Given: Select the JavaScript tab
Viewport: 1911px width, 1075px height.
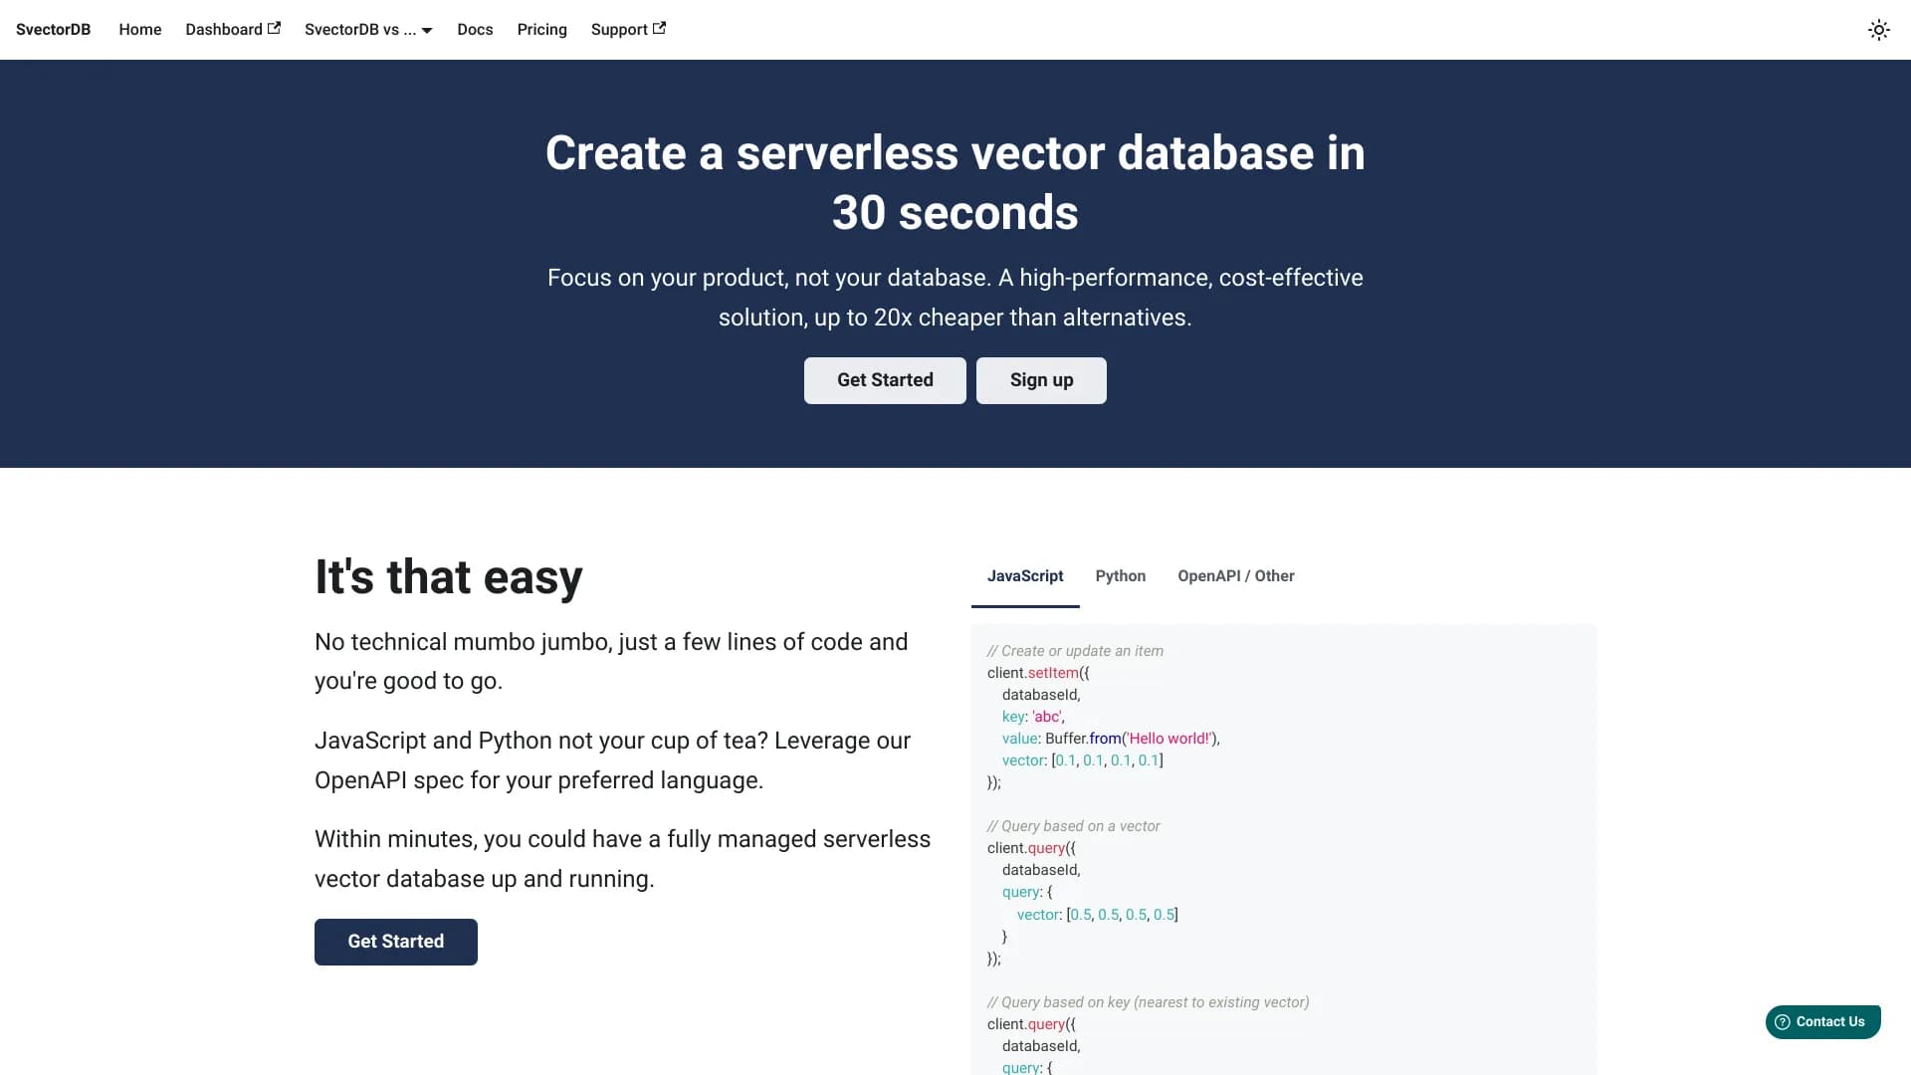Looking at the screenshot, I should (x=1025, y=575).
